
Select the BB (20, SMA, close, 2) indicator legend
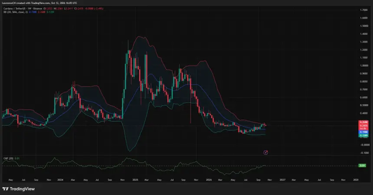[x=16, y=12]
